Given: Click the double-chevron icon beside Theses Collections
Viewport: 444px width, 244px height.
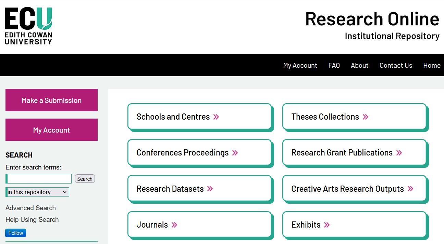Looking at the screenshot, I should pos(366,117).
